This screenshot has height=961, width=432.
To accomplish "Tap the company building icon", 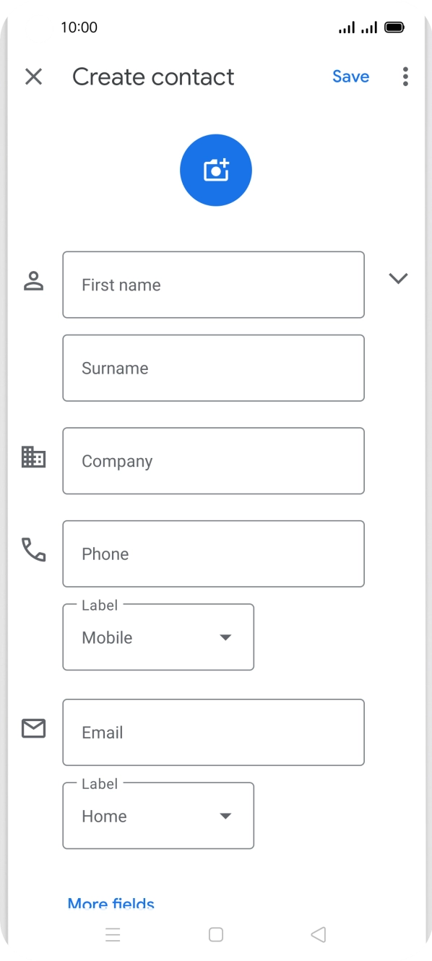I will (33, 457).
